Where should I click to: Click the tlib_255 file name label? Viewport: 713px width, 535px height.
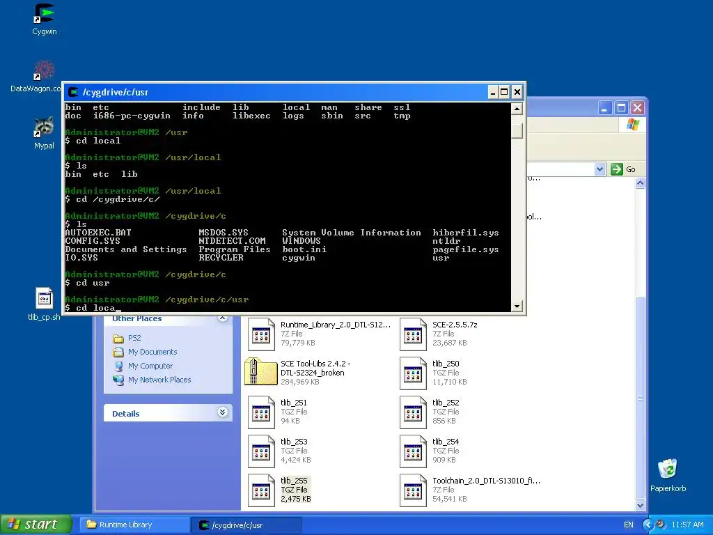pyautogui.click(x=294, y=481)
